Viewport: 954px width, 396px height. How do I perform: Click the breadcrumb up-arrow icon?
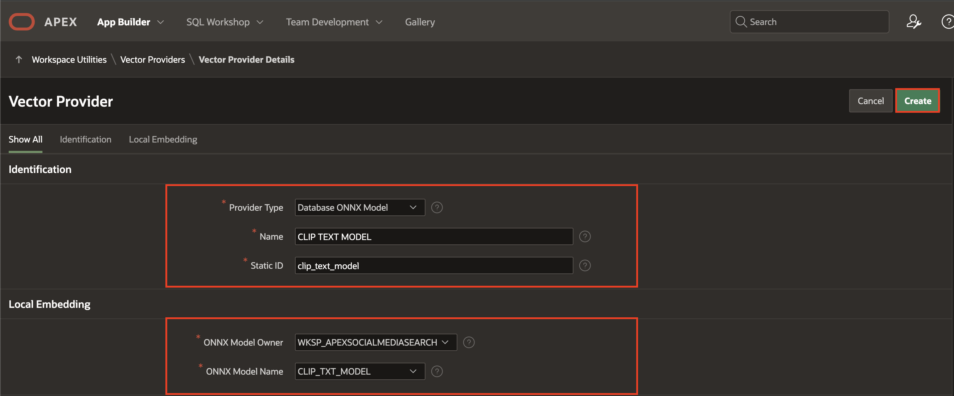tap(19, 59)
